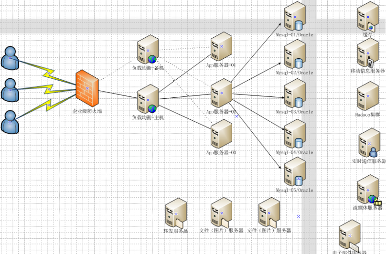Select the lightning link from the bottom user

49,105
